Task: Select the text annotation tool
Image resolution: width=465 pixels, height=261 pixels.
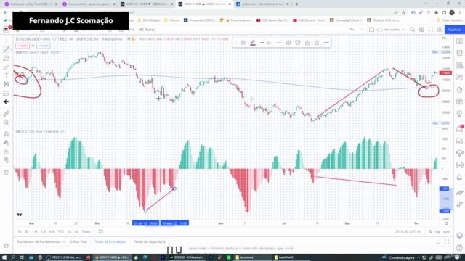Action: pos(7,75)
